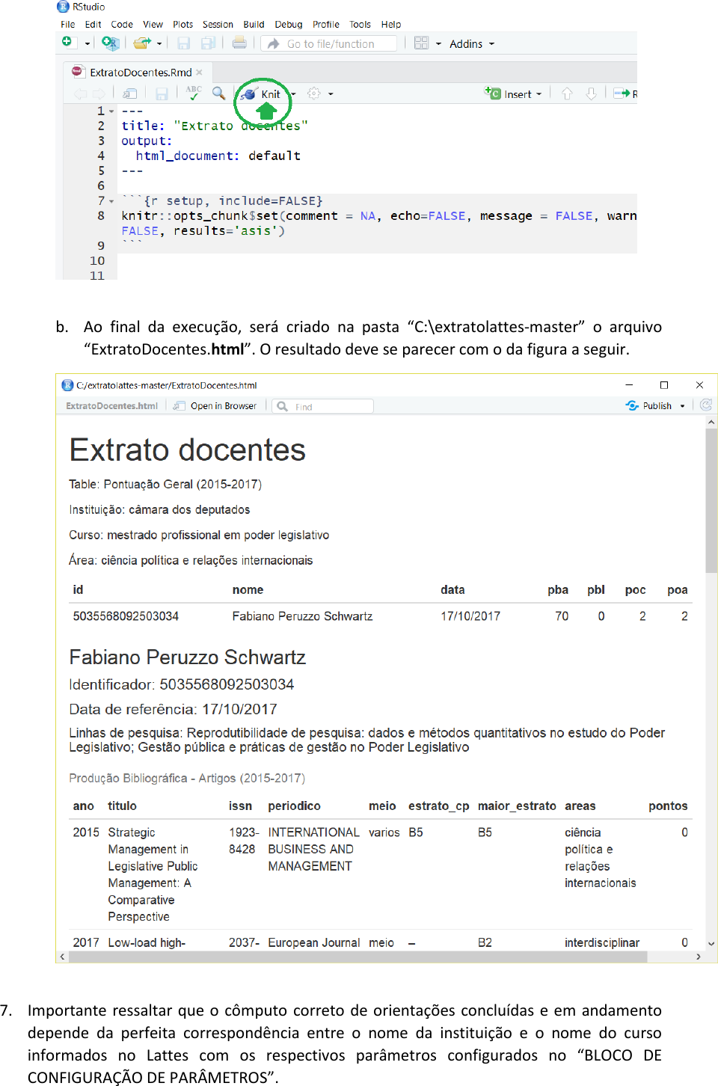The width and height of the screenshot is (718, 1086).
Task: Click the editor Save icon
Action: (162, 93)
